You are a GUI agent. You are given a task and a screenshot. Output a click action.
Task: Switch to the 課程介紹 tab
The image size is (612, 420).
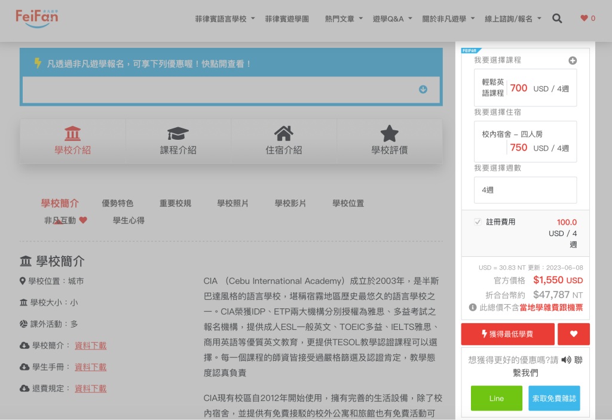[178, 141]
